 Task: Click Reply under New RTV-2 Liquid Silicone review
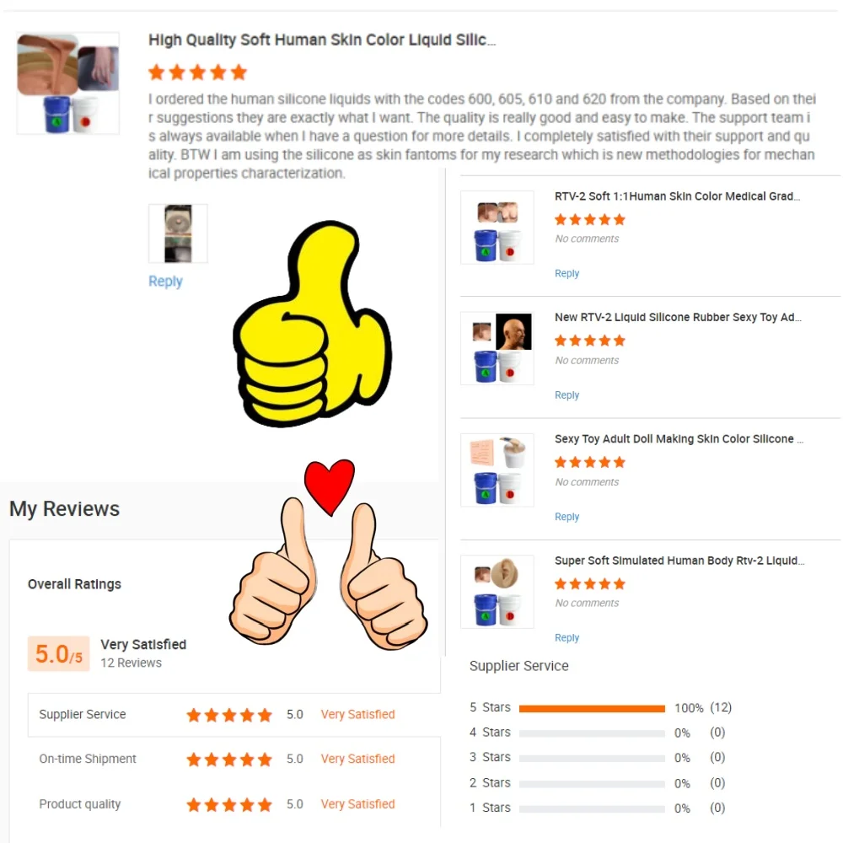click(x=566, y=395)
